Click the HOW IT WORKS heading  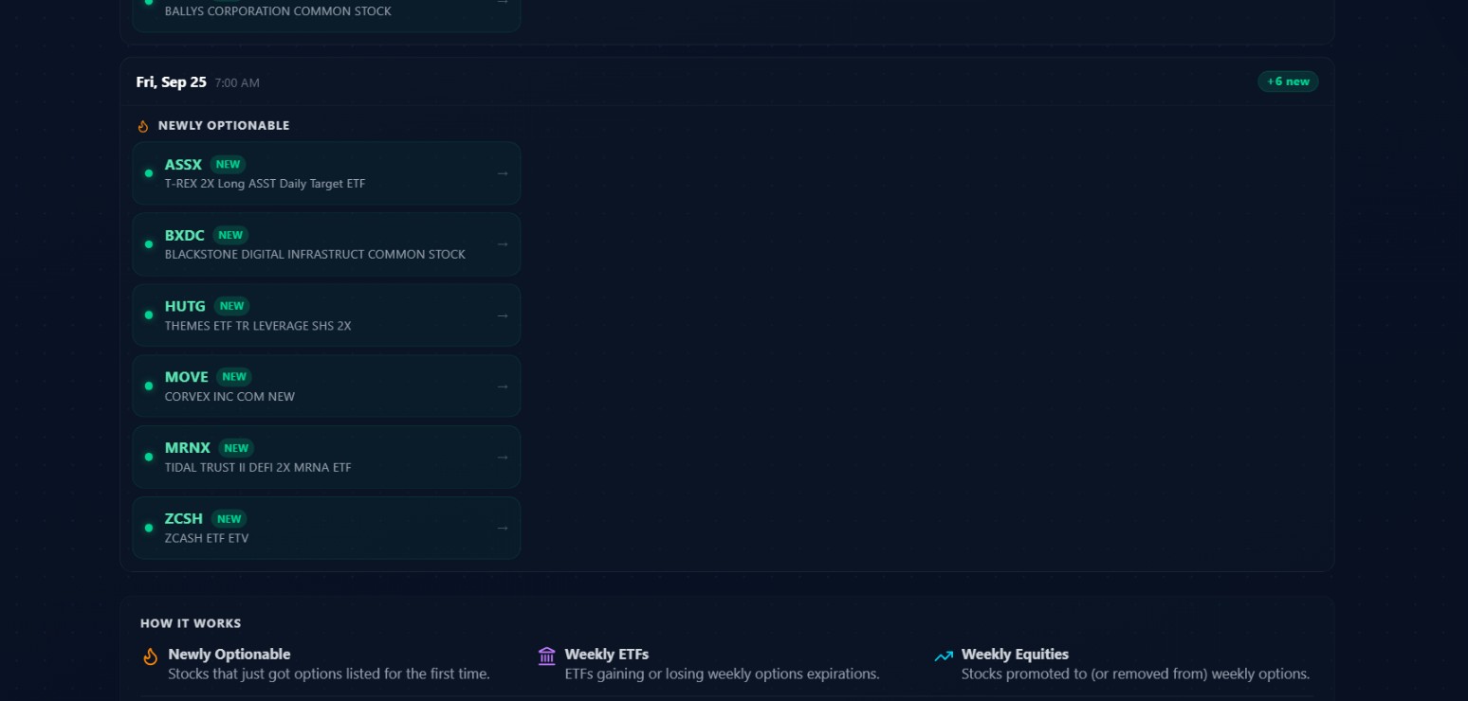(x=191, y=623)
